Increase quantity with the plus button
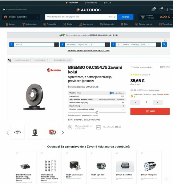 158,102
